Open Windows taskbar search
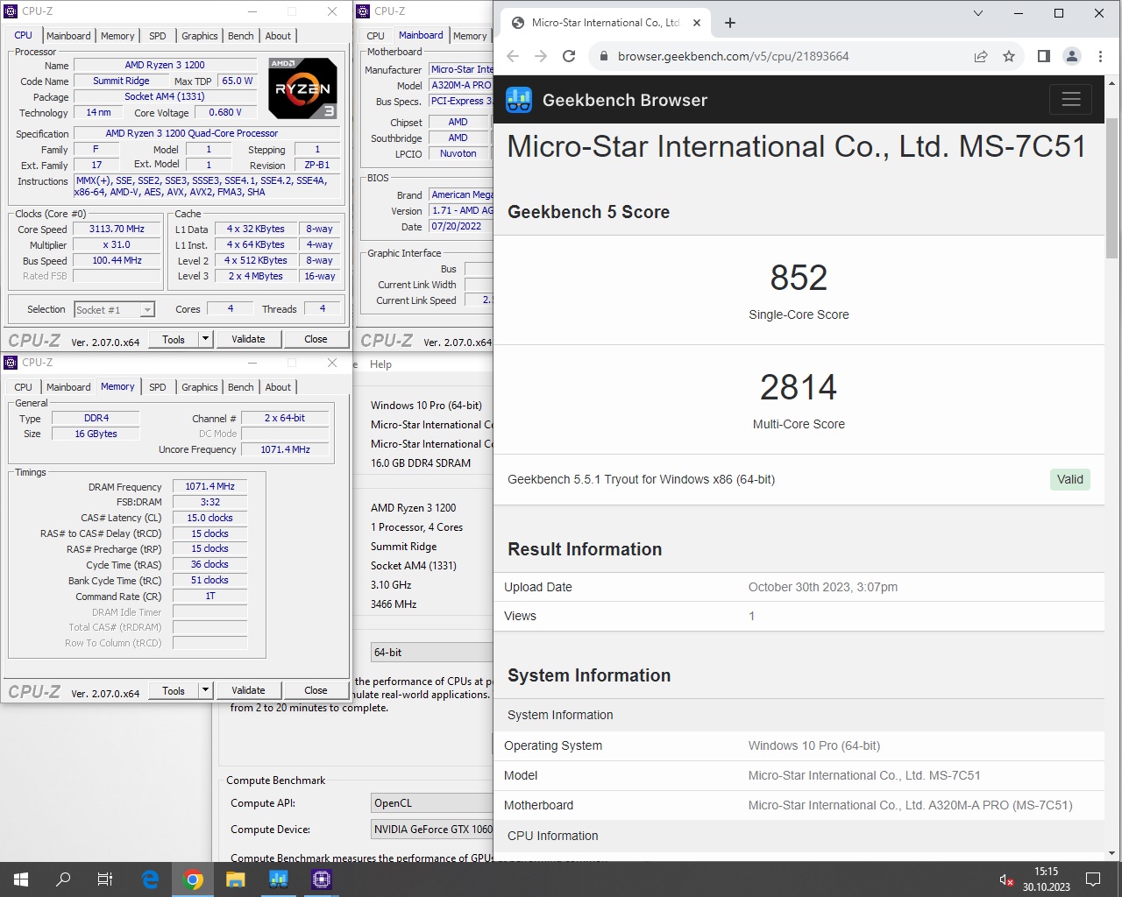 [x=63, y=879]
